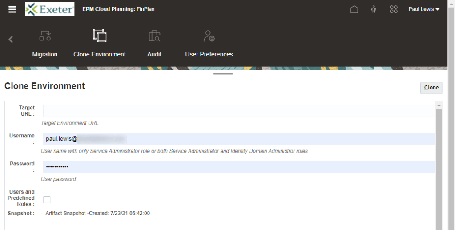Open the hamburger navigator menu
Screen dimensions: 455x230
coord(12,9)
